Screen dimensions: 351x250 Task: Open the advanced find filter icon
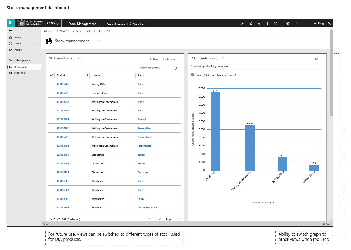coord(275,23)
